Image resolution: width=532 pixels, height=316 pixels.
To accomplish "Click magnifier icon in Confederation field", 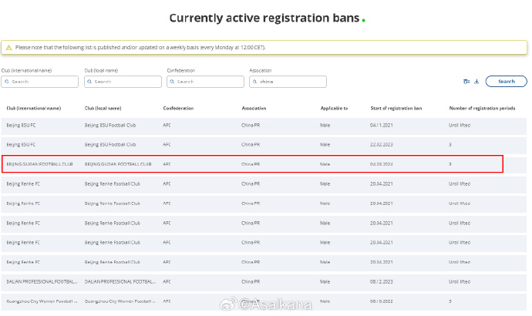I will tap(173, 81).
